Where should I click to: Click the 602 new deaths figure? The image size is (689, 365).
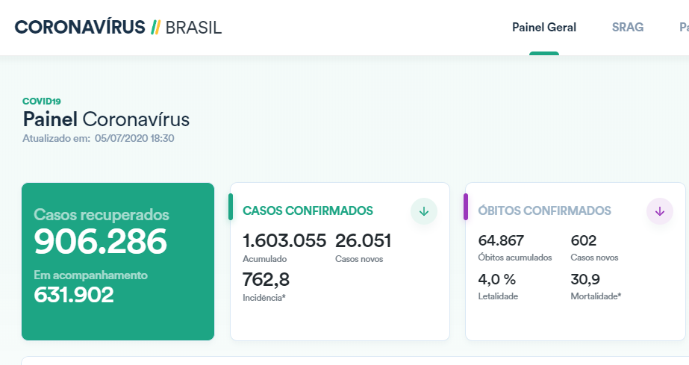584,241
